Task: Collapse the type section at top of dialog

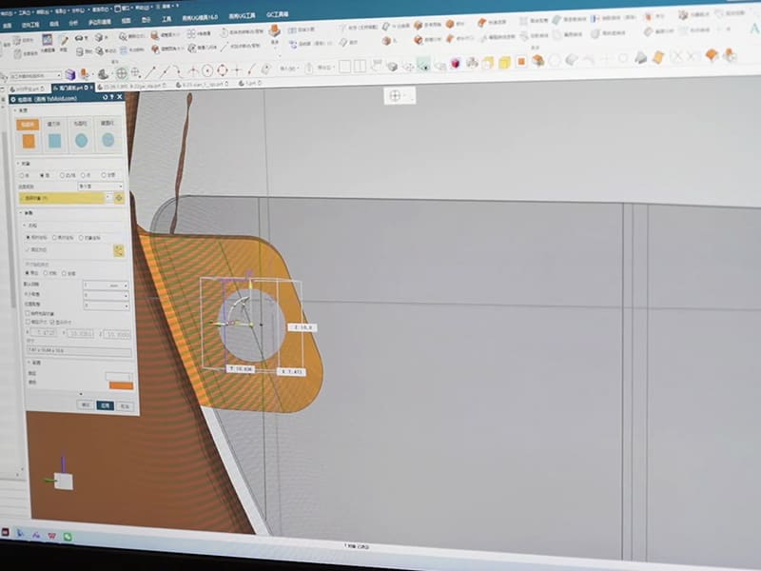Action: coord(22,110)
